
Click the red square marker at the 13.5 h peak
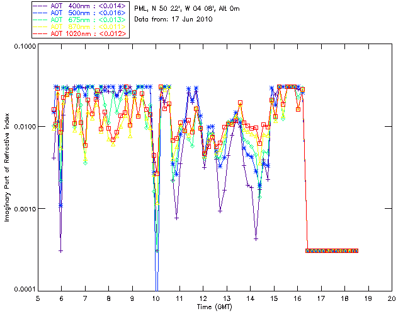[240, 103]
